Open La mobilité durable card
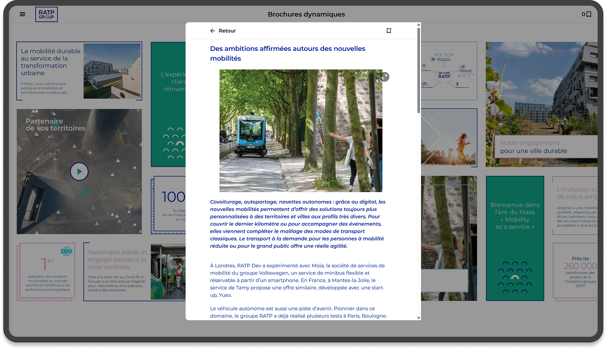The image size is (607, 349). 79,71
